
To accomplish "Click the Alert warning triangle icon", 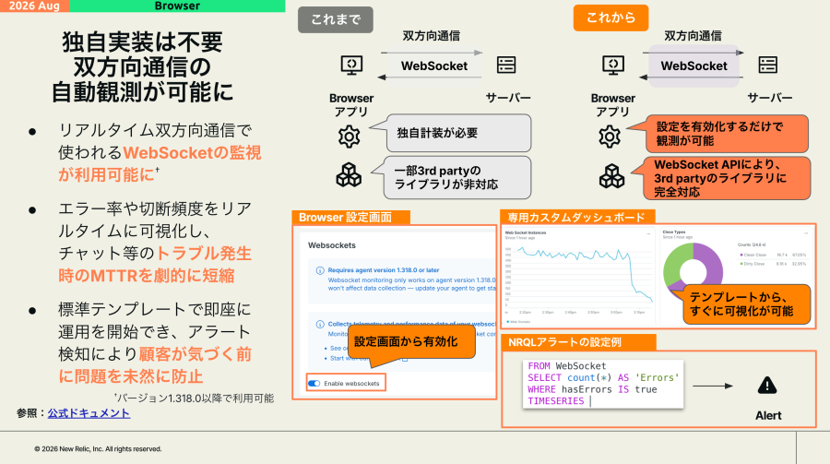I will tap(767, 385).
